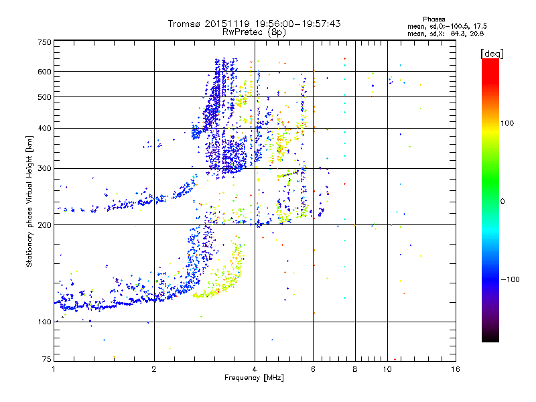The image size is (536, 402).
Task: Click the colorbar label '0'
Action: click(x=503, y=201)
